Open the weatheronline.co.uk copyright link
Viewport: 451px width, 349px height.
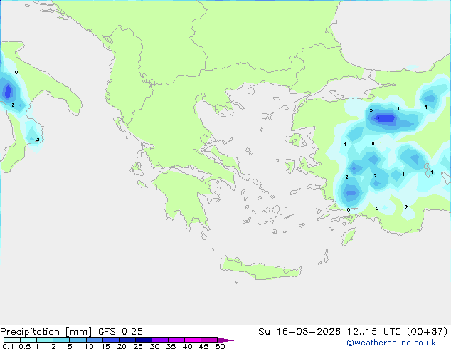pos(391,343)
